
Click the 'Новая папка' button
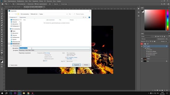pos(23,17)
